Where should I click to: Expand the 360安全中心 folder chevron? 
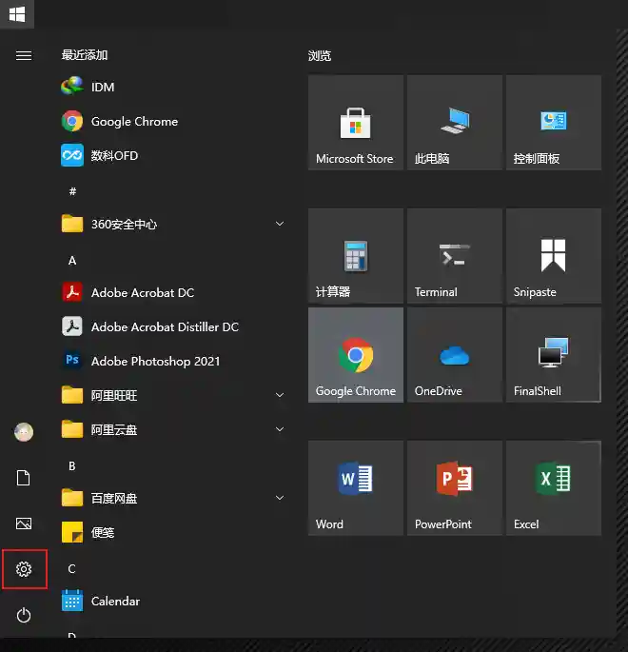[280, 224]
